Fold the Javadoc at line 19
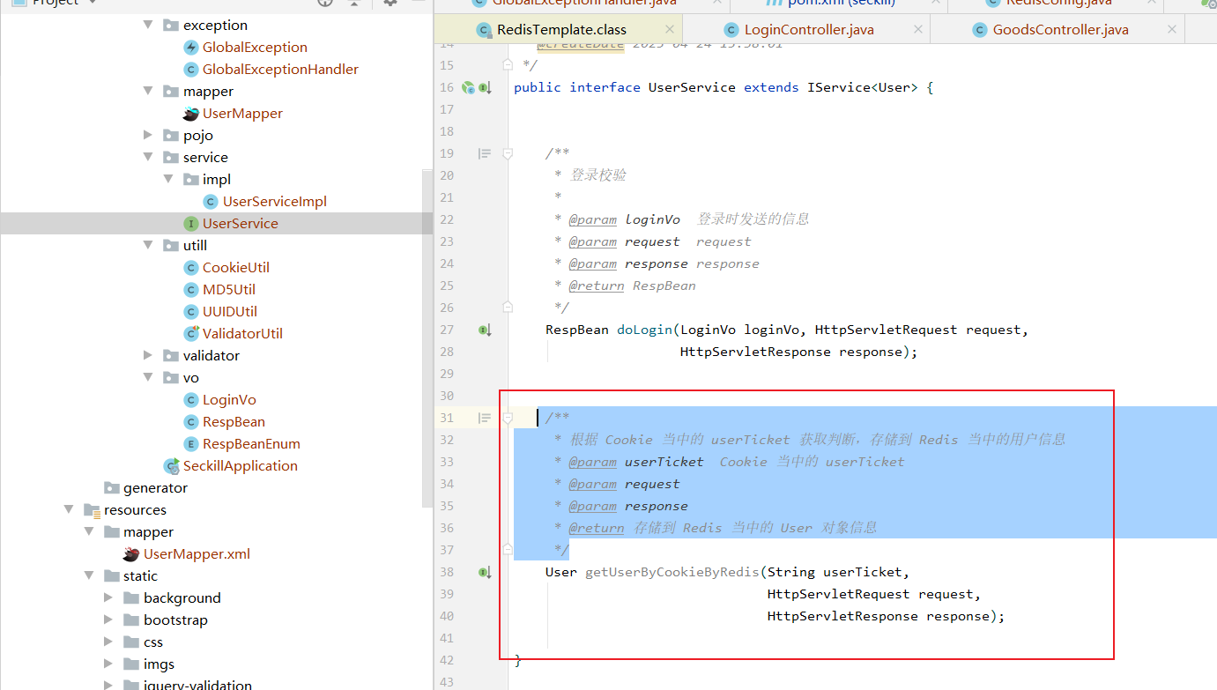This screenshot has width=1217, height=690. (508, 153)
